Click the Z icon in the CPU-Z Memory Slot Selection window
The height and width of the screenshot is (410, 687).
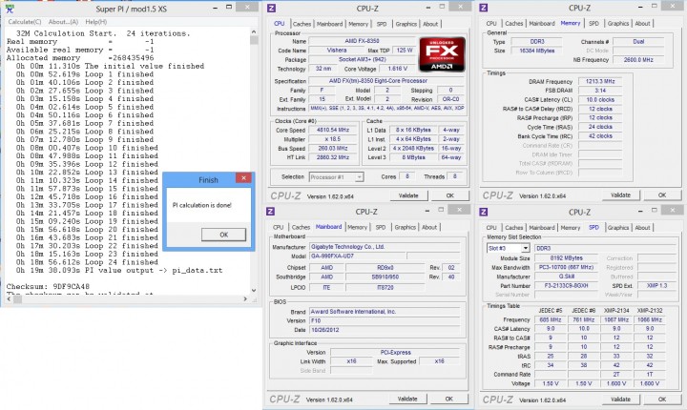484,212
